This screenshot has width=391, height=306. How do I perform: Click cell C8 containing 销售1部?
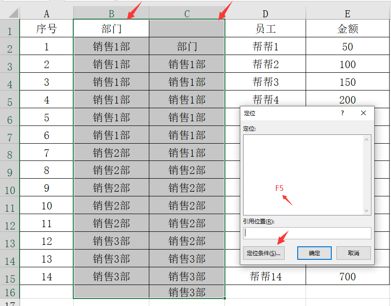tap(187, 152)
